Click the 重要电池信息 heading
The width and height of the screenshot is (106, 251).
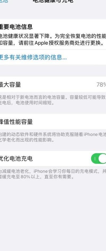(16, 27)
